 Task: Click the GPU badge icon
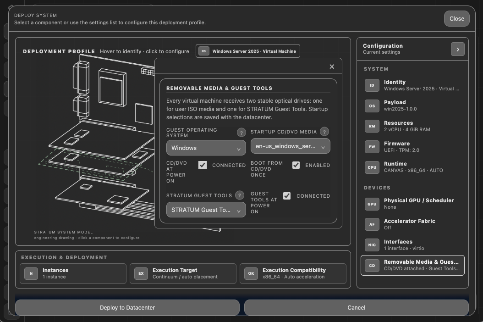[x=372, y=204]
